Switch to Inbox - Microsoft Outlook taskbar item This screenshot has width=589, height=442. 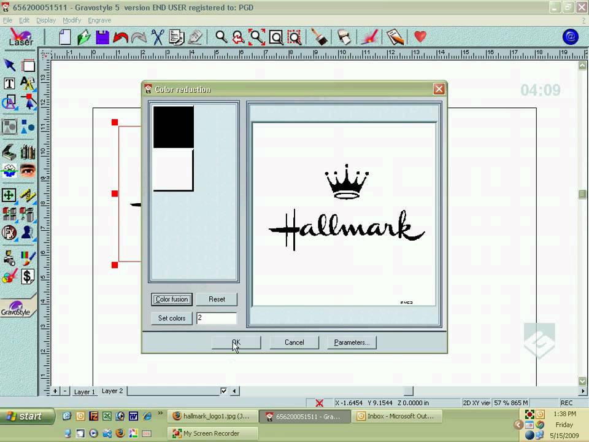point(398,416)
